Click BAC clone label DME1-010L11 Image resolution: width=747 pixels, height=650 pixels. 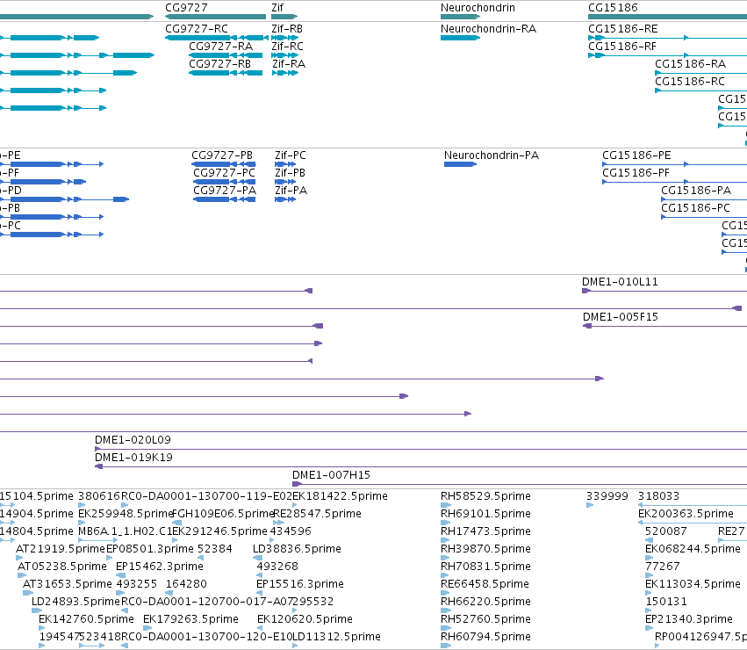coord(620,282)
